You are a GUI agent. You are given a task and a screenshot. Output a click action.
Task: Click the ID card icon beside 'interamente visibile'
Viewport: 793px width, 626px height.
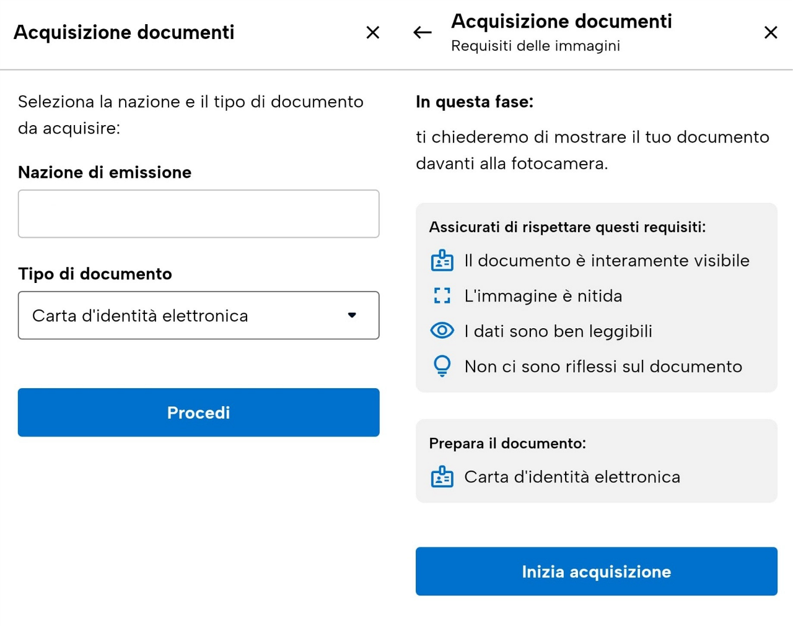[x=442, y=261]
